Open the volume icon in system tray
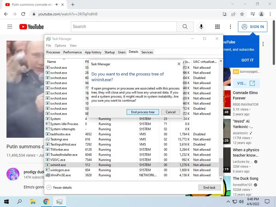276x207 pixels. [241, 202]
